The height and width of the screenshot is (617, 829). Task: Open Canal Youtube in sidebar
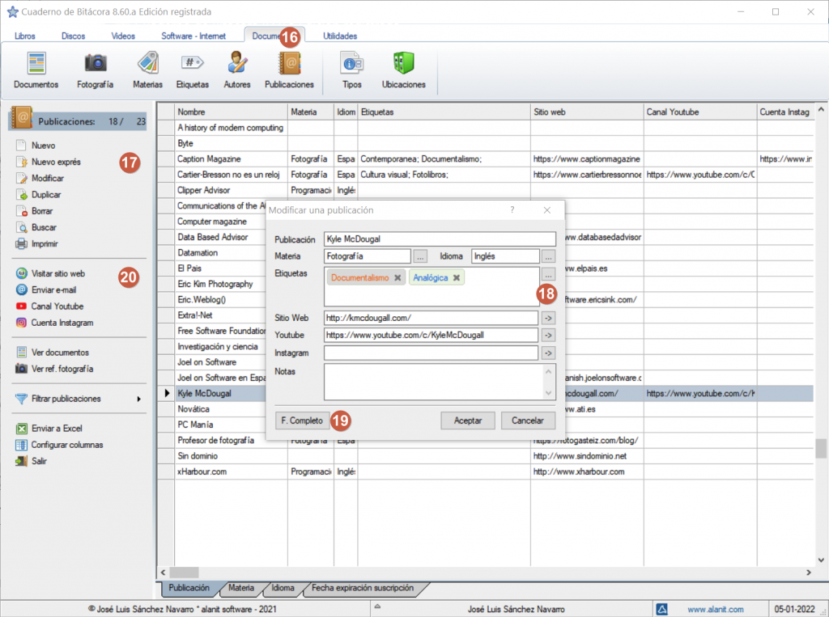(57, 306)
